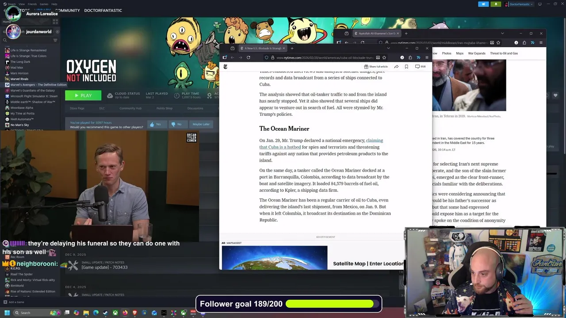Select Life is Strange Remastered in library

coord(28,50)
